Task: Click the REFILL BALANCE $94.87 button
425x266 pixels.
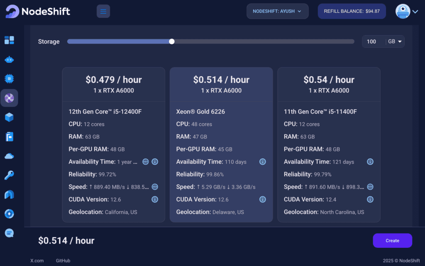Action: 352,11
